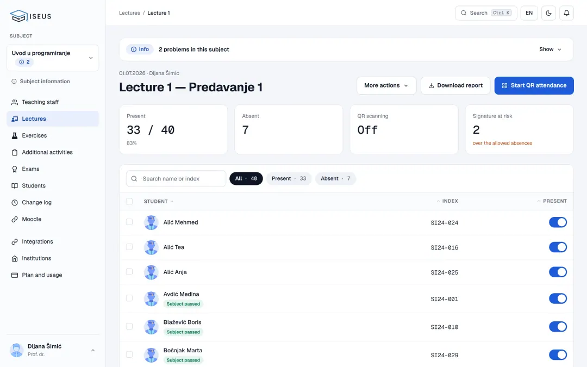Click the Exercises flask icon
Viewport: 587px width, 367px height.
click(15, 135)
